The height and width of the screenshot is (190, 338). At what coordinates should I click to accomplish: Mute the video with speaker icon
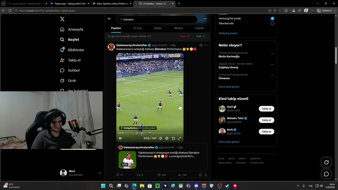tap(160, 138)
